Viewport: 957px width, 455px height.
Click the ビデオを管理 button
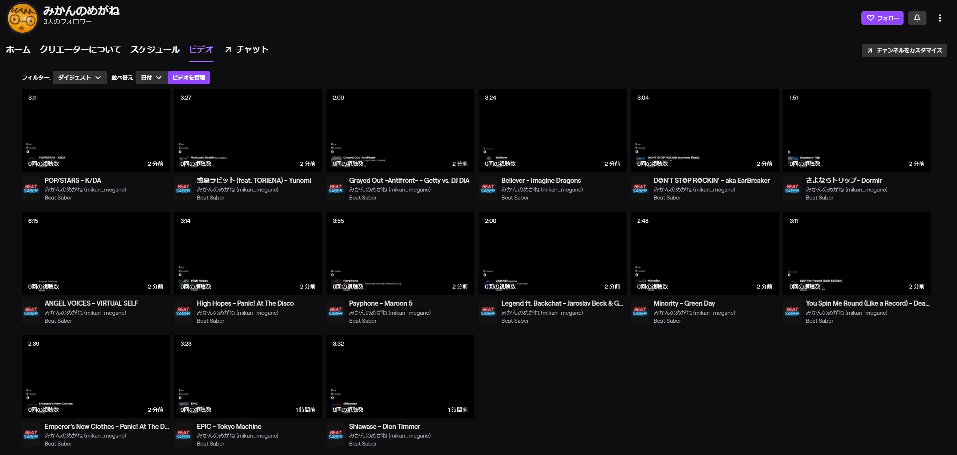point(189,78)
